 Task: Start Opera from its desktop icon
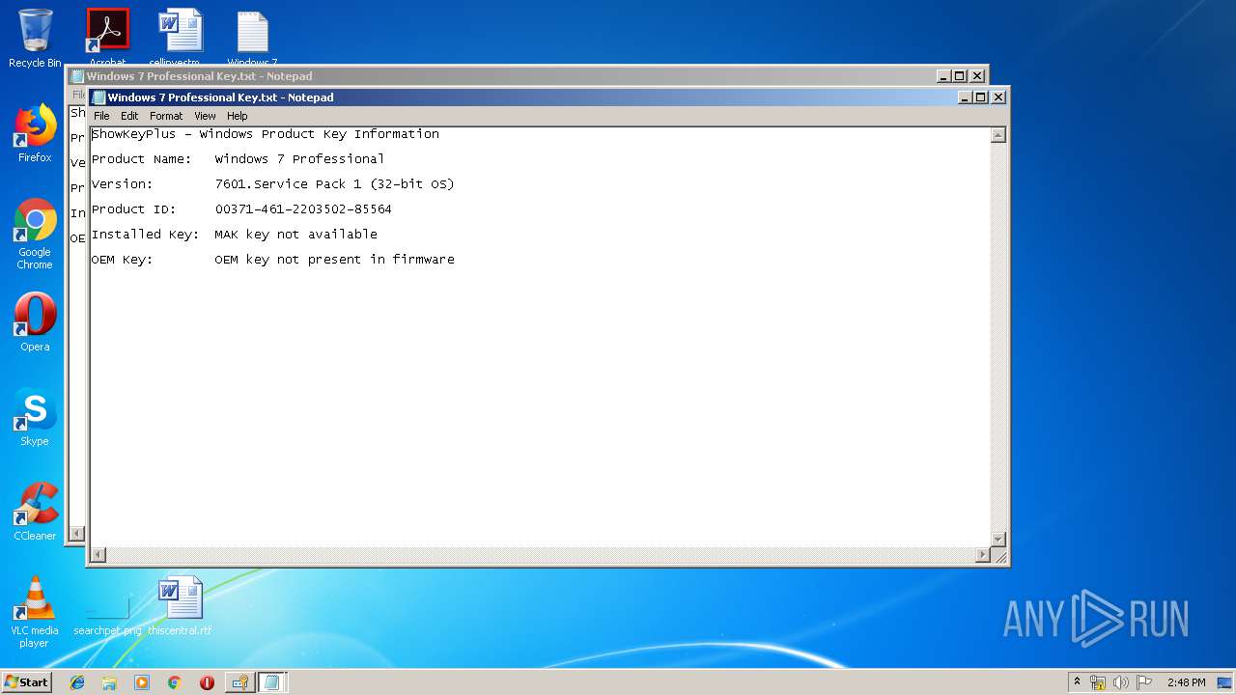[x=35, y=322]
